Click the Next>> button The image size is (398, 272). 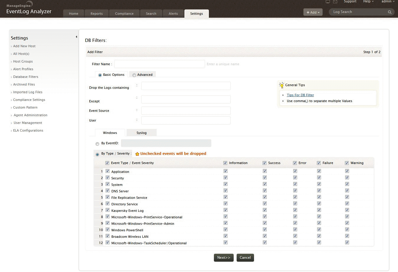224,258
